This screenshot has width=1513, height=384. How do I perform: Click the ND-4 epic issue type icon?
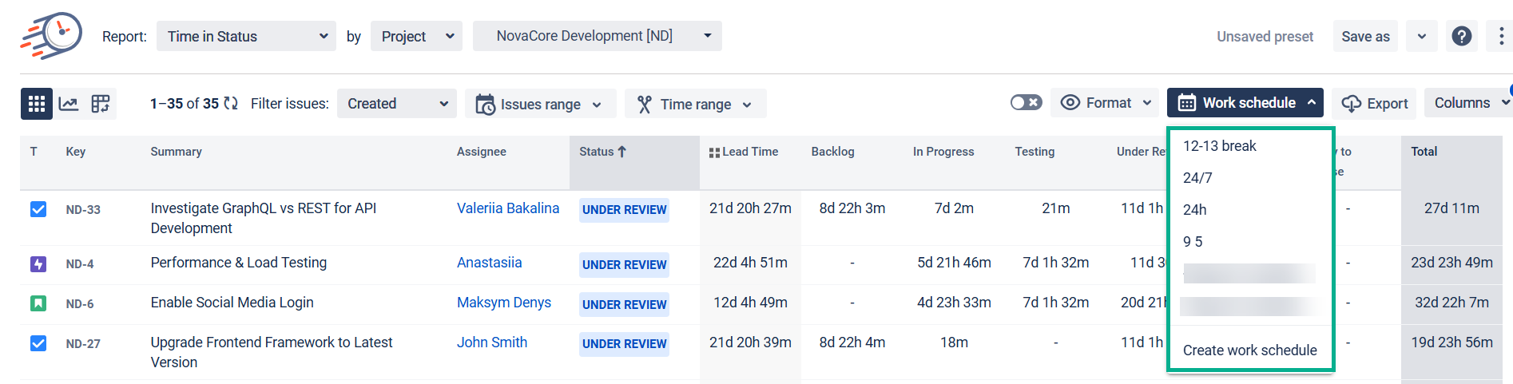coord(38,264)
